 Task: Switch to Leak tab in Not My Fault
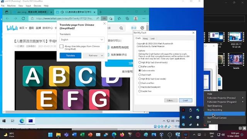(152, 39)
